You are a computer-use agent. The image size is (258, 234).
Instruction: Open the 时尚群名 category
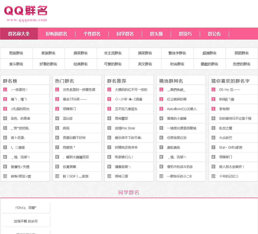click(177, 64)
